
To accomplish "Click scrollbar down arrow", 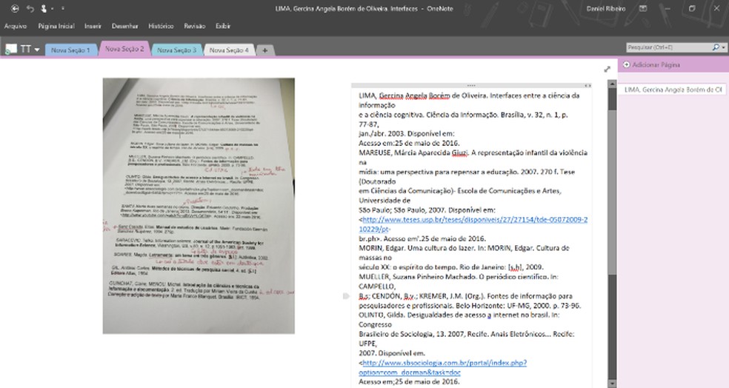I will click(x=612, y=384).
